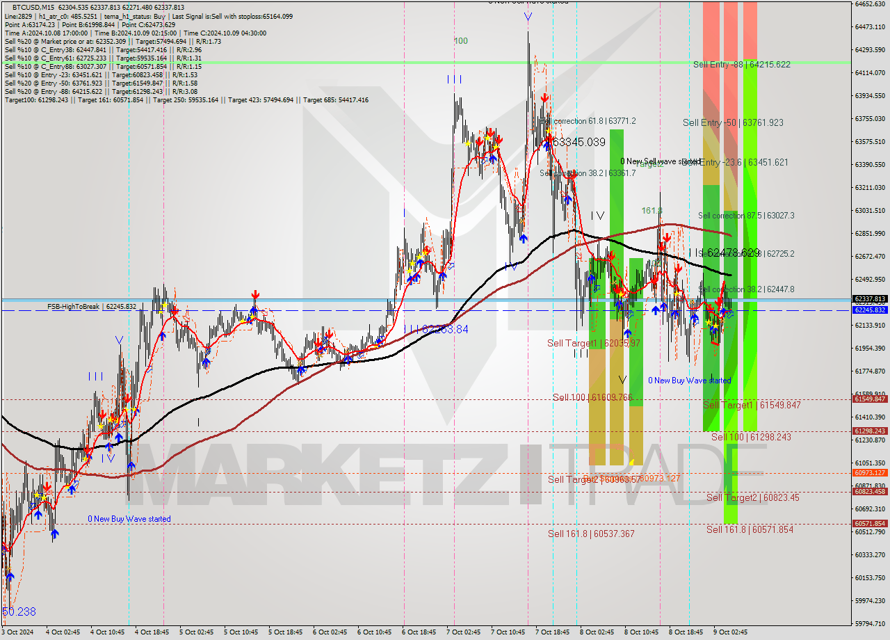Viewport: 890px width, 640px height.
Task: Click the 64652.370 price axis value
Action: point(869,4)
